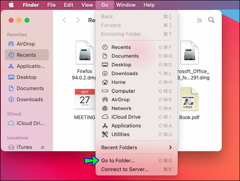The image size is (240, 181).
Task: Choose Recents clock icon in Go menu
Action: (x=105, y=47)
